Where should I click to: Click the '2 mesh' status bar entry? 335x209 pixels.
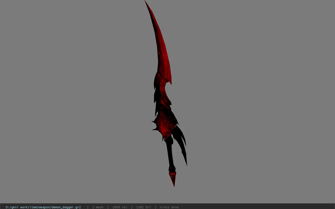(x=98, y=207)
